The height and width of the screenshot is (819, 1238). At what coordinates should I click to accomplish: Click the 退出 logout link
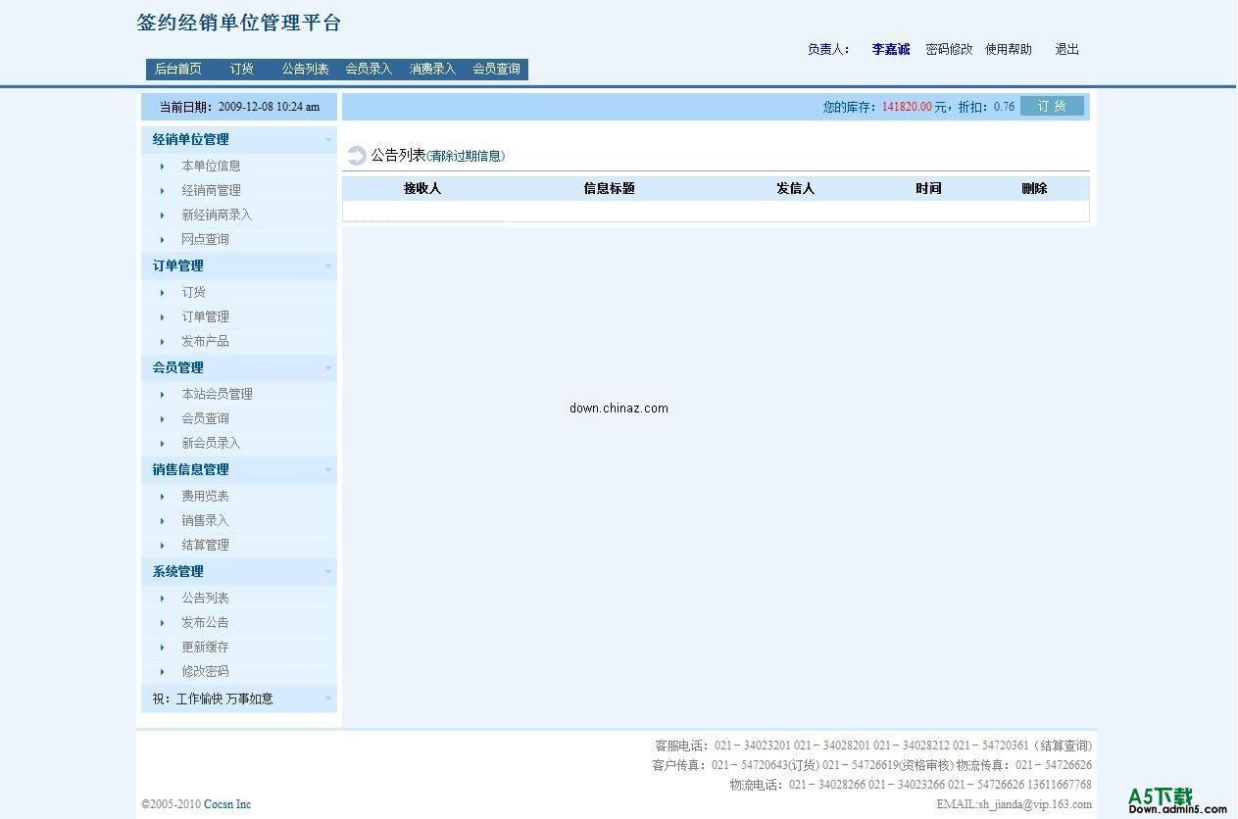coord(1065,49)
